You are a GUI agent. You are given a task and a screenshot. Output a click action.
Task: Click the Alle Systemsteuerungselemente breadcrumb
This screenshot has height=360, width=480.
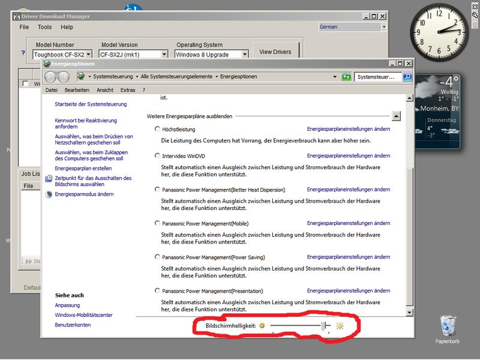point(176,77)
